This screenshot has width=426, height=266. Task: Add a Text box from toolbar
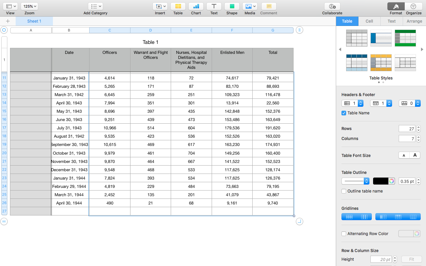214,6
